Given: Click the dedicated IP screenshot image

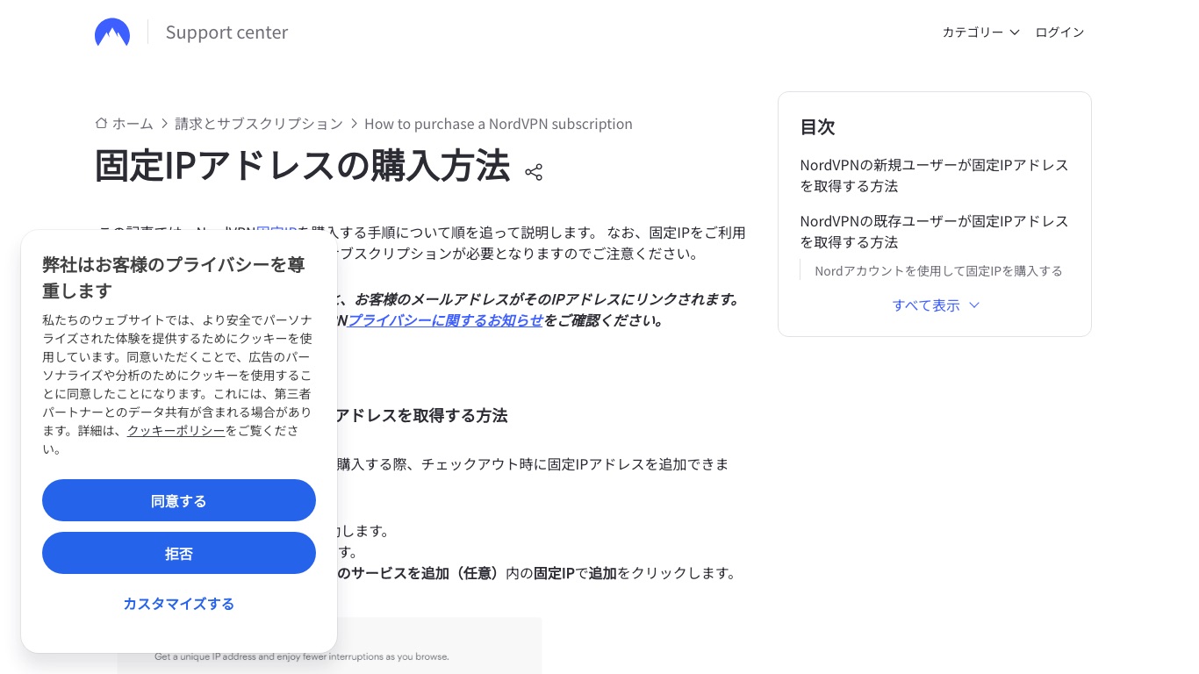Looking at the screenshot, I should click(x=329, y=645).
